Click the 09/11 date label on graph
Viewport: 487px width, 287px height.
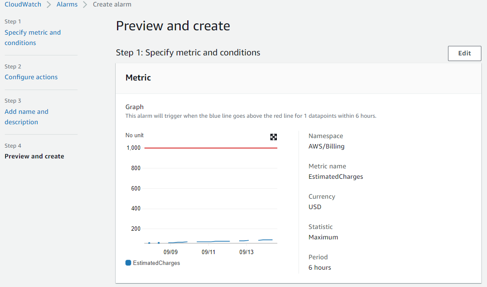point(208,252)
